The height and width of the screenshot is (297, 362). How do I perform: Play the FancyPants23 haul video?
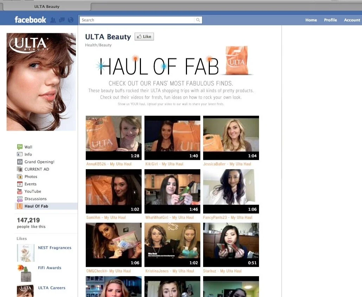pyautogui.click(x=231, y=191)
